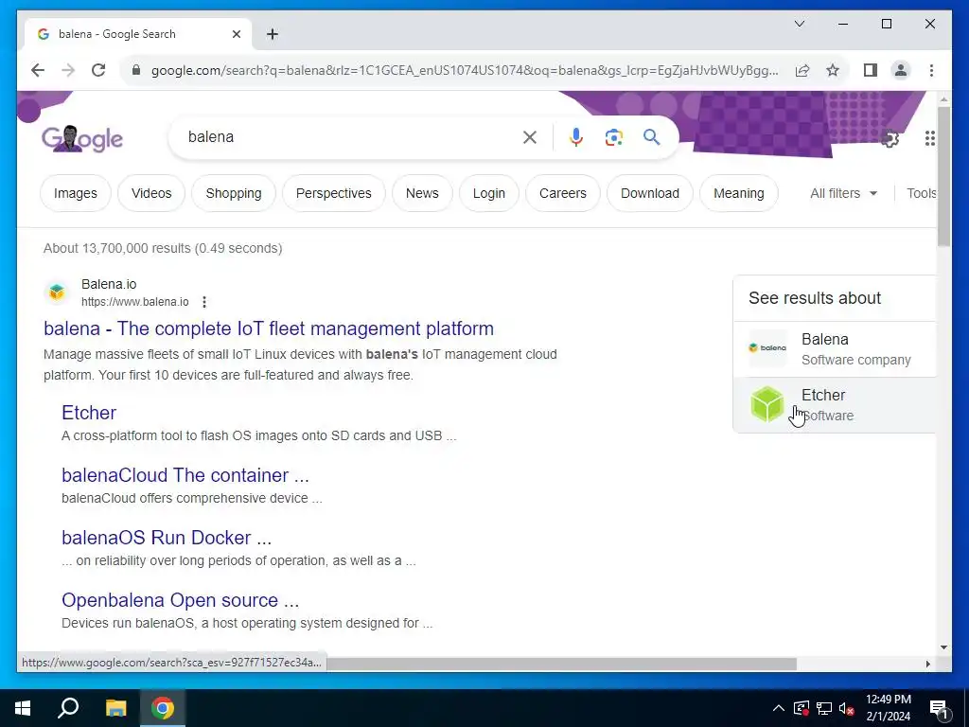Screen dimensions: 969x727
Task: Open the Google apps grid icon
Action: 929,138
